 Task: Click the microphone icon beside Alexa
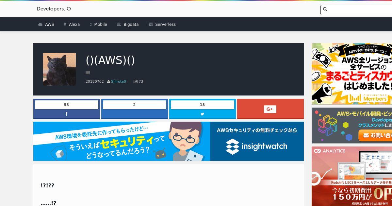65,25
